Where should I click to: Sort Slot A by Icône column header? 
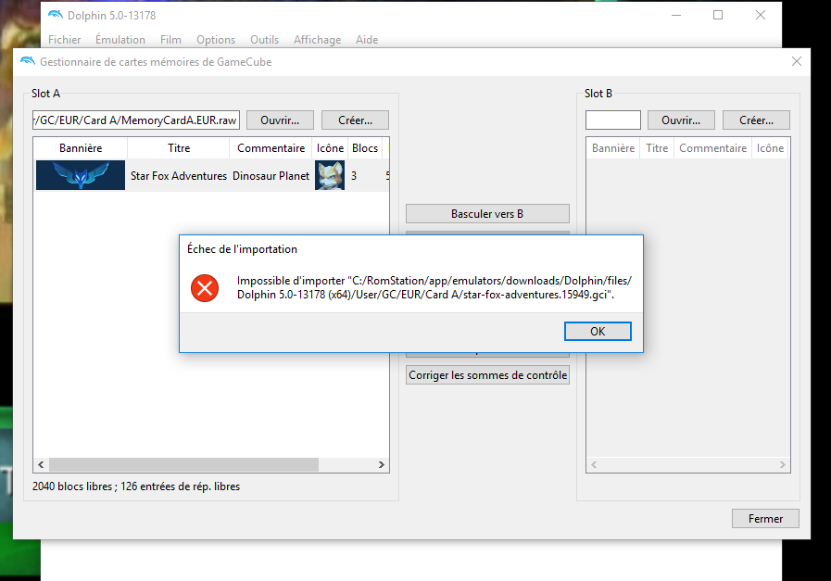point(330,148)
